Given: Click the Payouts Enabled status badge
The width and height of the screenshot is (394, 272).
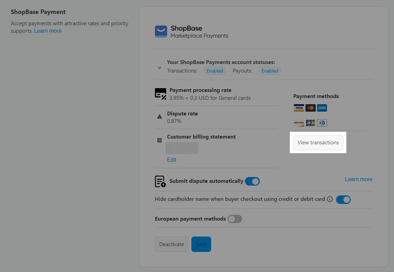Looking at the screenshot, I should tap(270, 71).
